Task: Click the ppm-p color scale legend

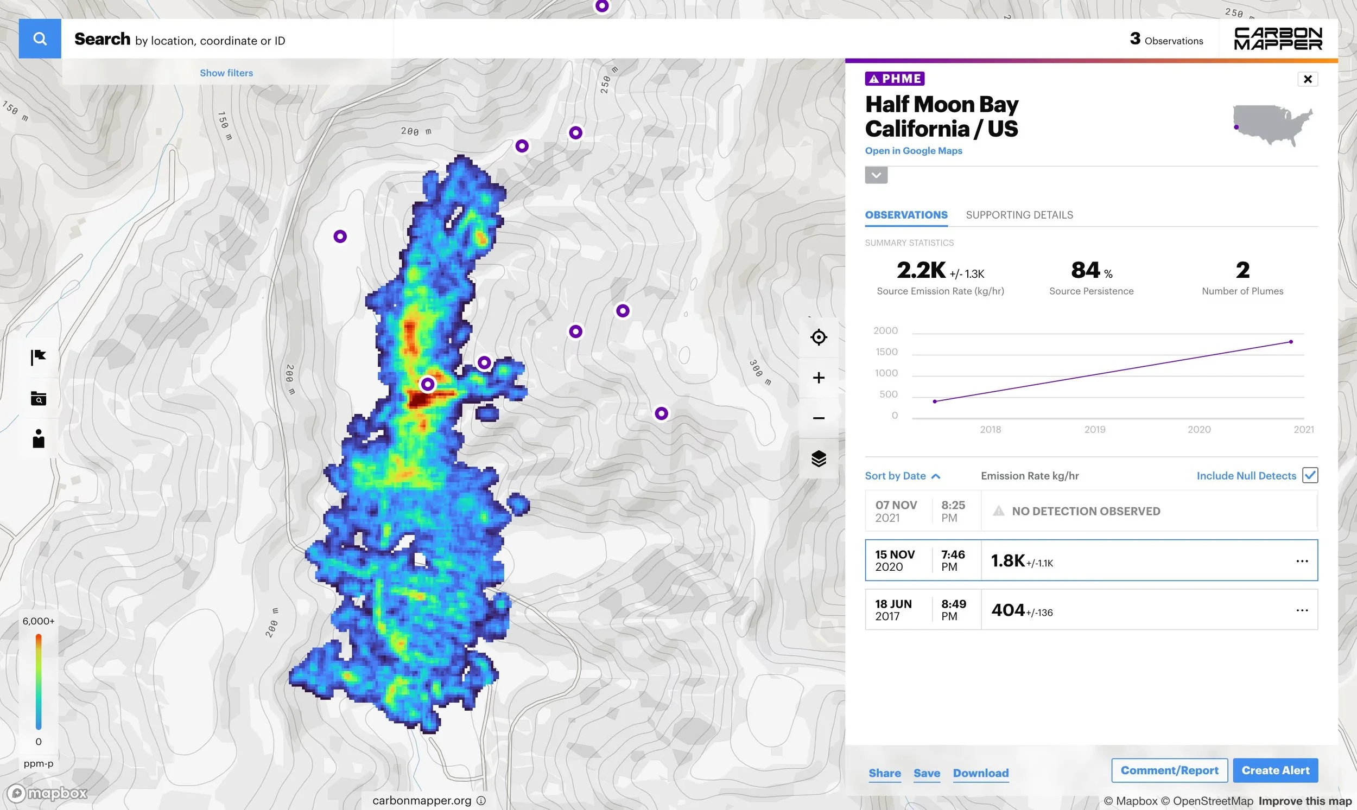Action: pos(37,683)
